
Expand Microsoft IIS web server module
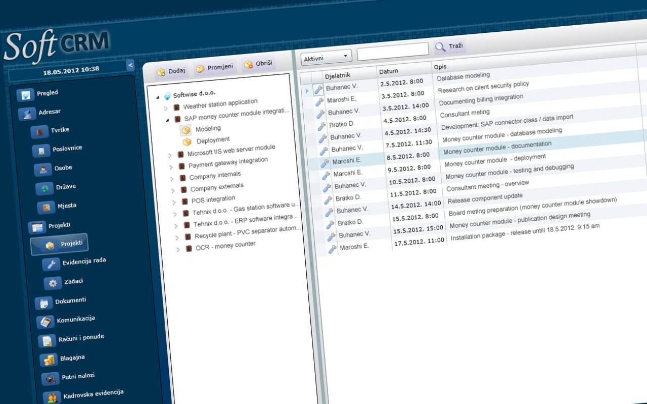coord(170,155)
